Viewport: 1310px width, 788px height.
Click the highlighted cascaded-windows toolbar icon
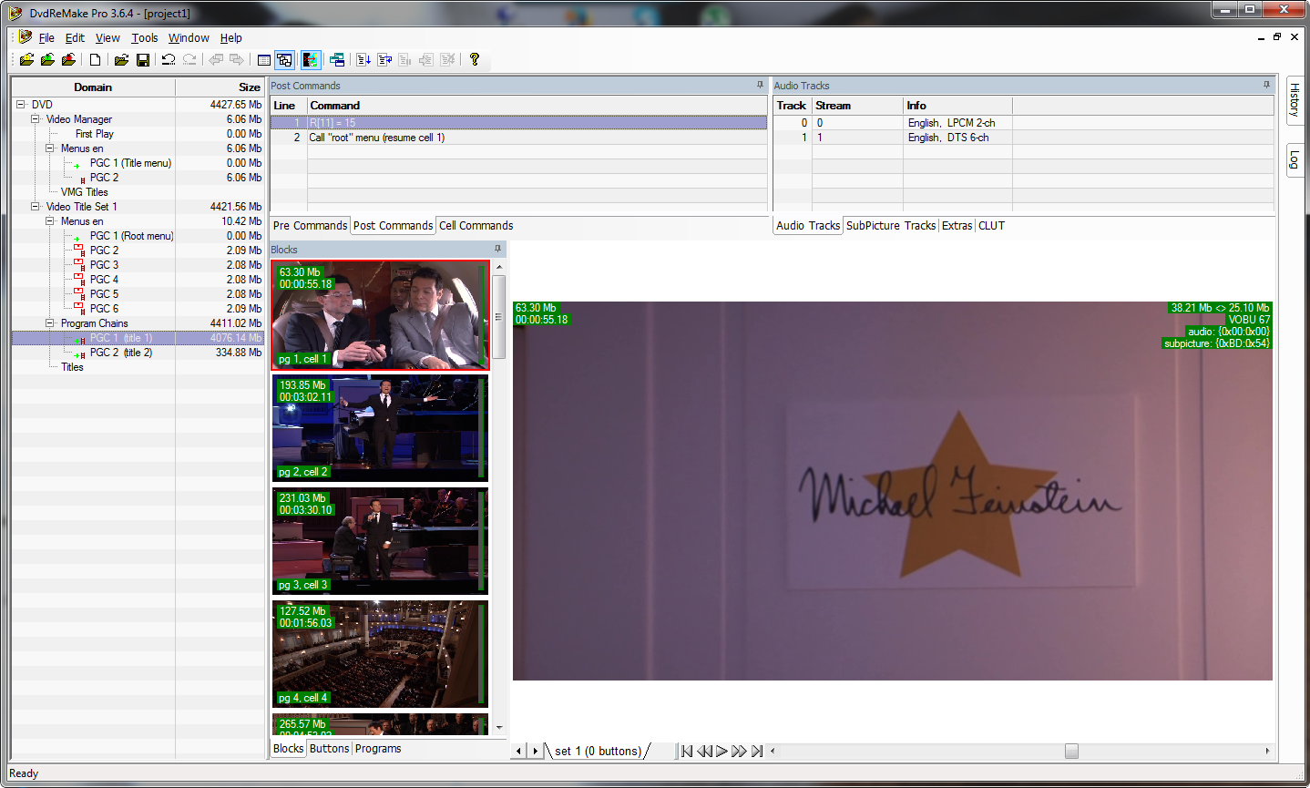pyautogui.click(x=285, y=59)
